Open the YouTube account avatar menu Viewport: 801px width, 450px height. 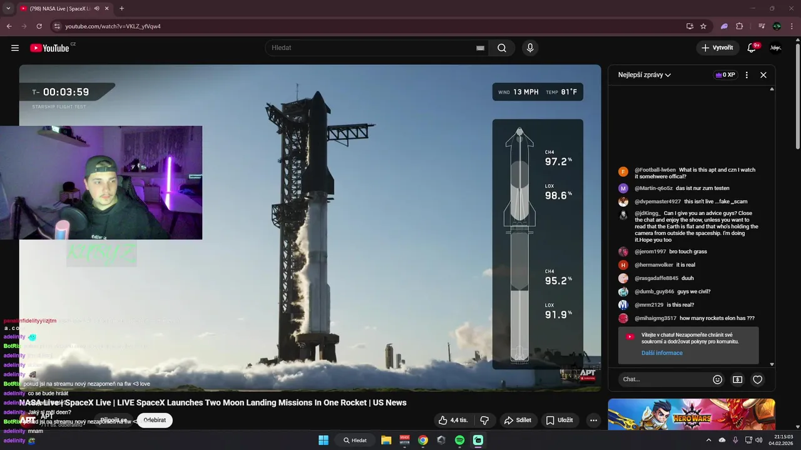[x=775, y=48]
